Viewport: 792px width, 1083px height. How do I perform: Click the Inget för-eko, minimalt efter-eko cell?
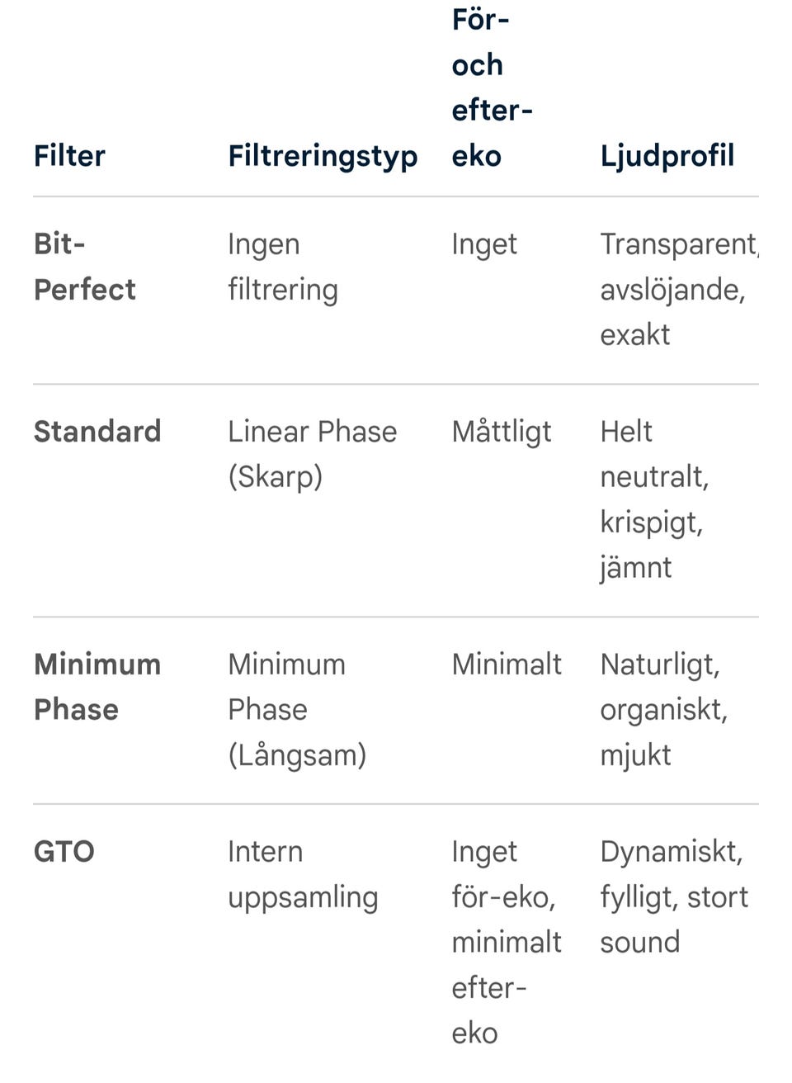click(x=507, y=942)
